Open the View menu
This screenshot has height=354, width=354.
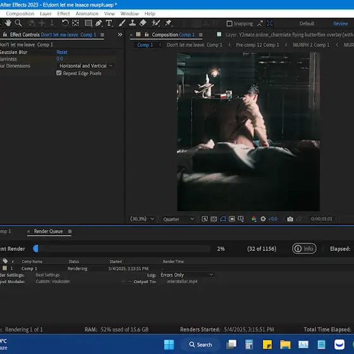pyautogui.click(x=109, y=13)
